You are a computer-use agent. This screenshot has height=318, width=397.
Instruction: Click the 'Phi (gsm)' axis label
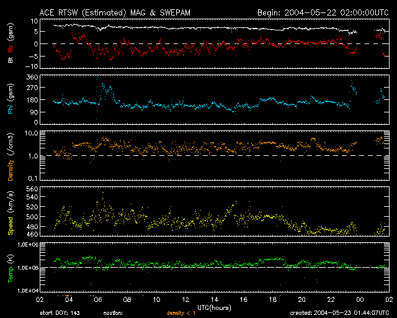point(11,99)
